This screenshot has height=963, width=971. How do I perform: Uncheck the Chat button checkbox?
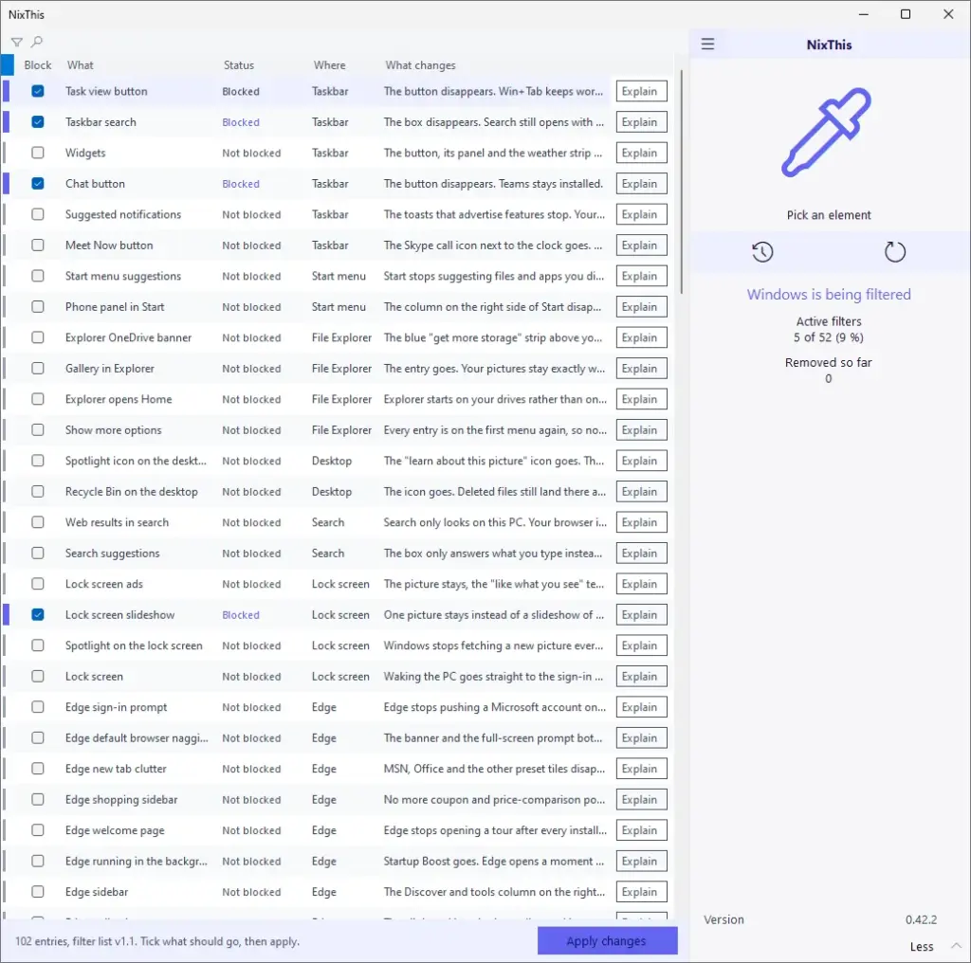(x=38, y=183)
